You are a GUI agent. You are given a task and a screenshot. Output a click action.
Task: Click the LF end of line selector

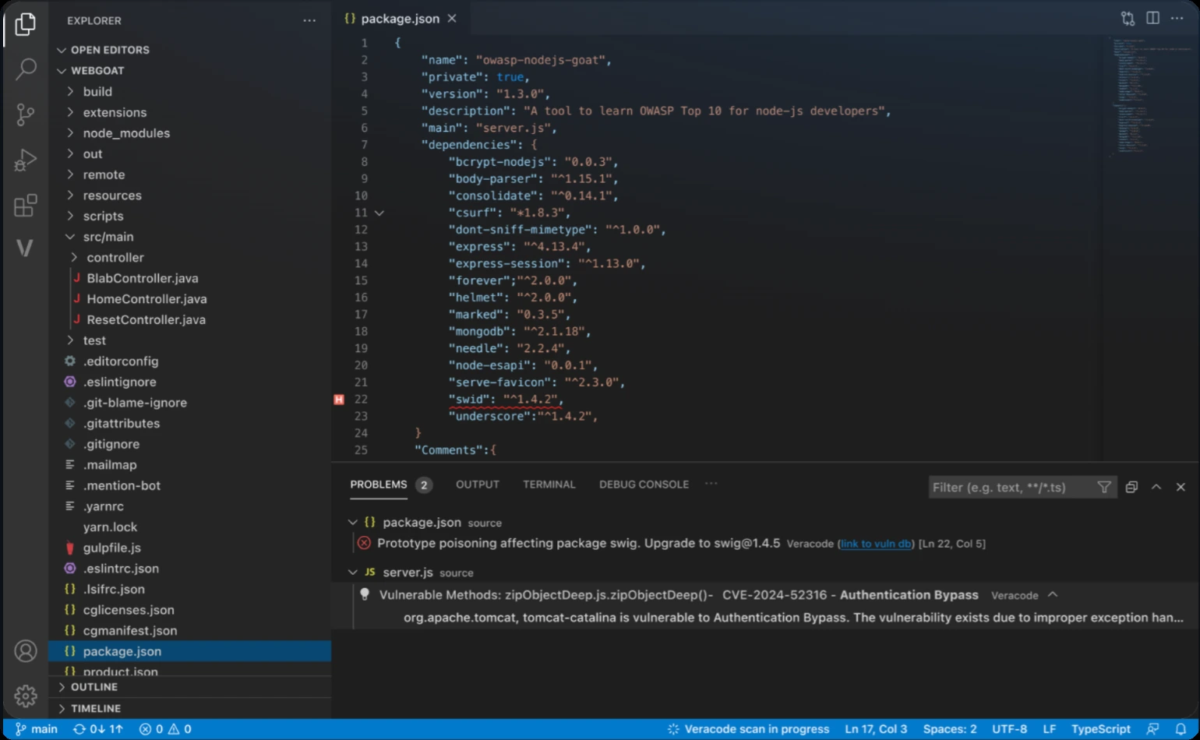[1050, 729]
